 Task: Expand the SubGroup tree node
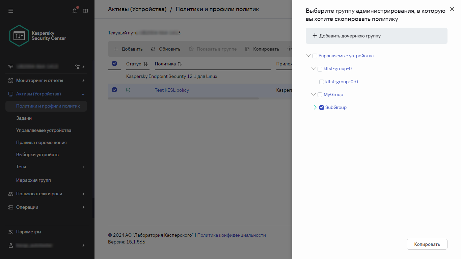pyautogui.click(x=315, y=108)
